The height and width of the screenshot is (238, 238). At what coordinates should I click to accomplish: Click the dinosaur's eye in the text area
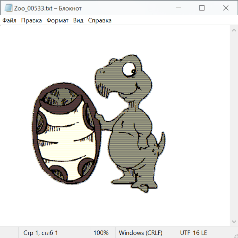129,70
